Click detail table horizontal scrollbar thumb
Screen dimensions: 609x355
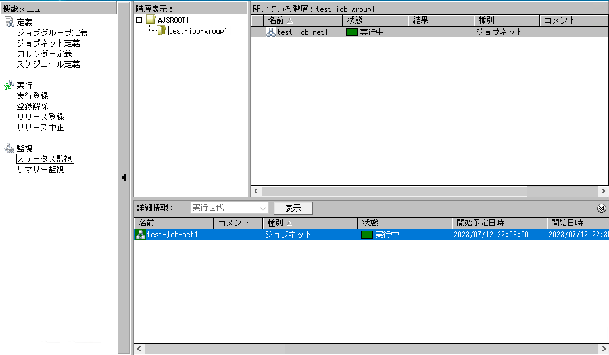coord(215,349)
